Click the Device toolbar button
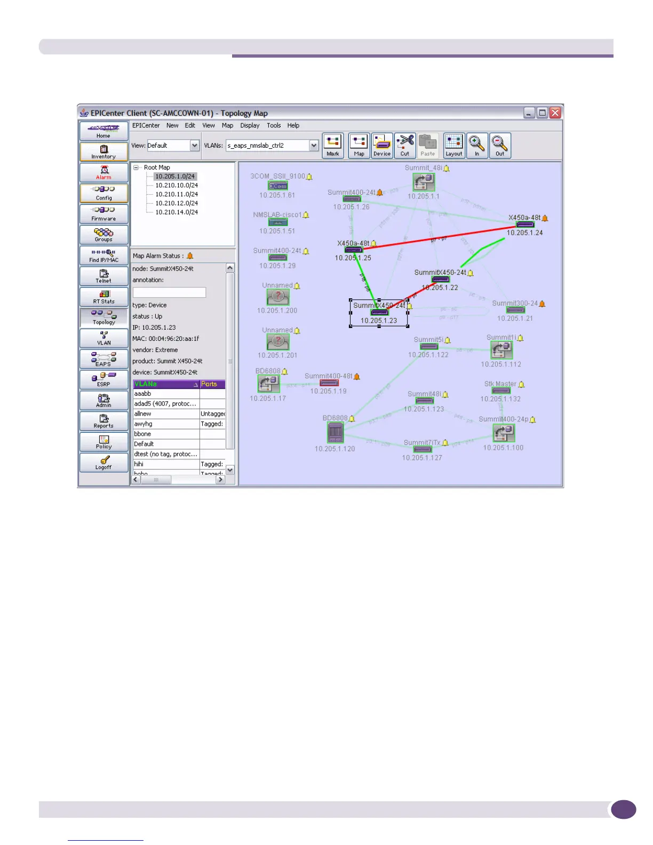Viewport: 653px width, 845px height. 382,146
